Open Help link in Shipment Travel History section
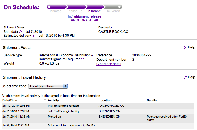Screen dimensions: 197x130 click(192, 77)
